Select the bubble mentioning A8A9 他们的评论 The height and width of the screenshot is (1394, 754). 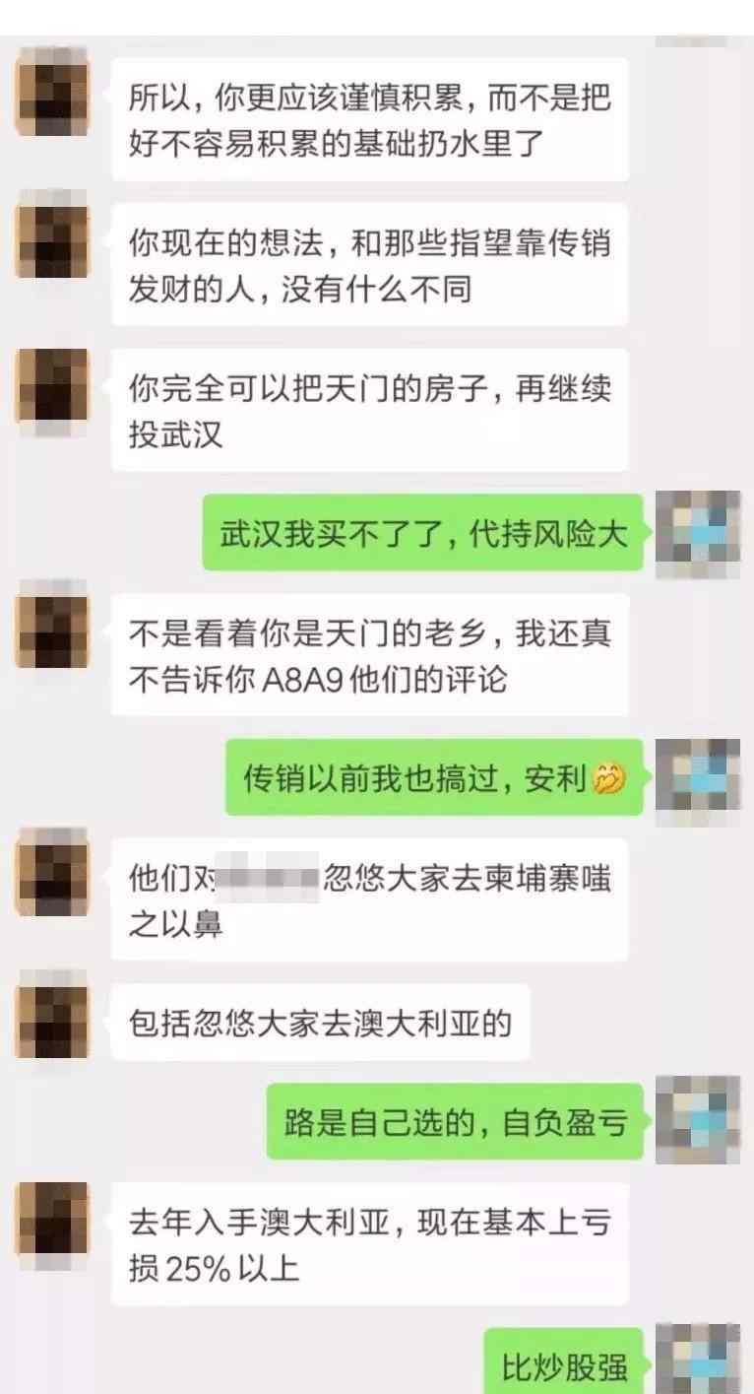click(369, 654)
